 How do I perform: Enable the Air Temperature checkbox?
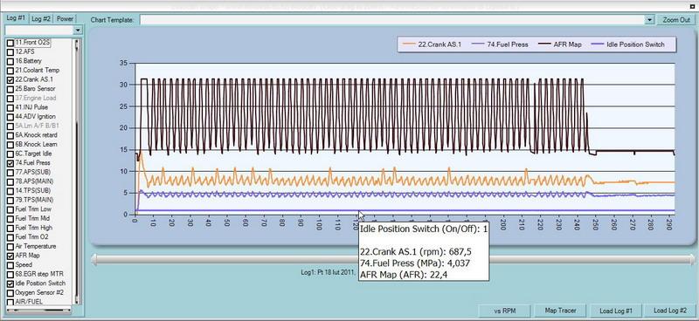point(10,246)
